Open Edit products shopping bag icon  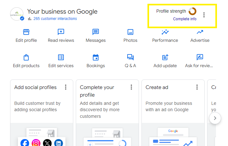[26, 57]
